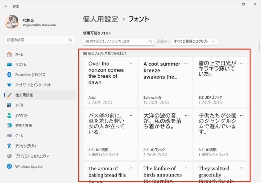Open the PC担当 profile avatar
261x183 pixels.
pos(12,22)
